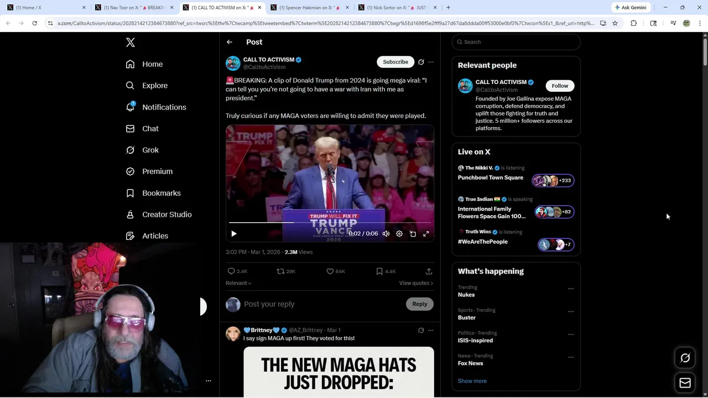The height and width of the screenshot is (398, 708).
Task: Switch to the Nick Sortor tab
Action: tap(398, 7)
